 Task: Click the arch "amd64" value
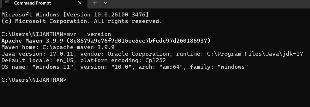tap(171, 67)
